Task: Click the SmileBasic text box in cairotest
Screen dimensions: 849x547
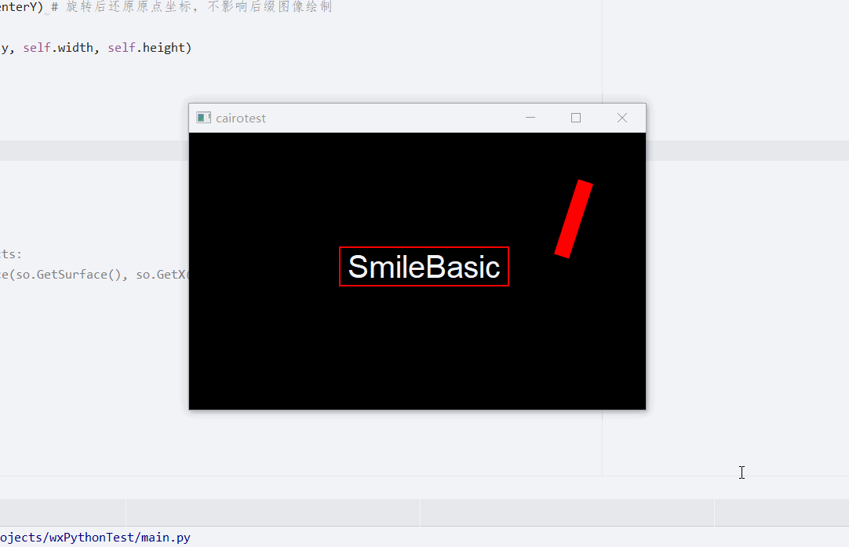Action: 424,267
